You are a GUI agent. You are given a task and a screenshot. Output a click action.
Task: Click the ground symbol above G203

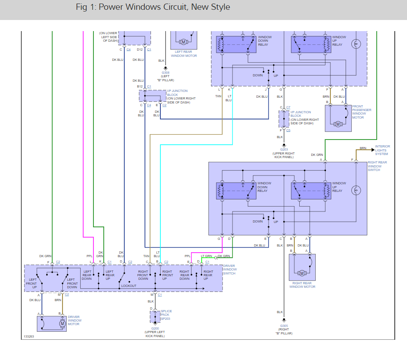tap(284, 146)
